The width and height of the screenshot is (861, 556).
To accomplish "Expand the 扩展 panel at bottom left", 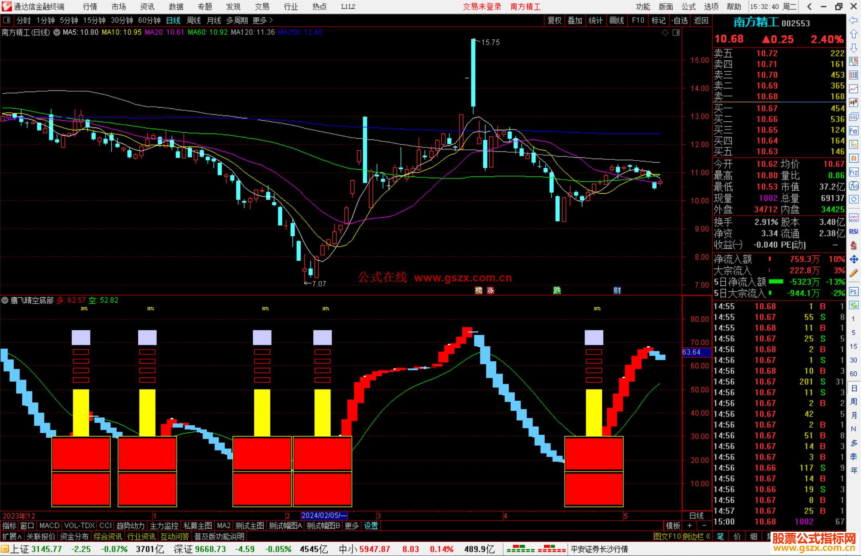I will [x=12, y=536].
